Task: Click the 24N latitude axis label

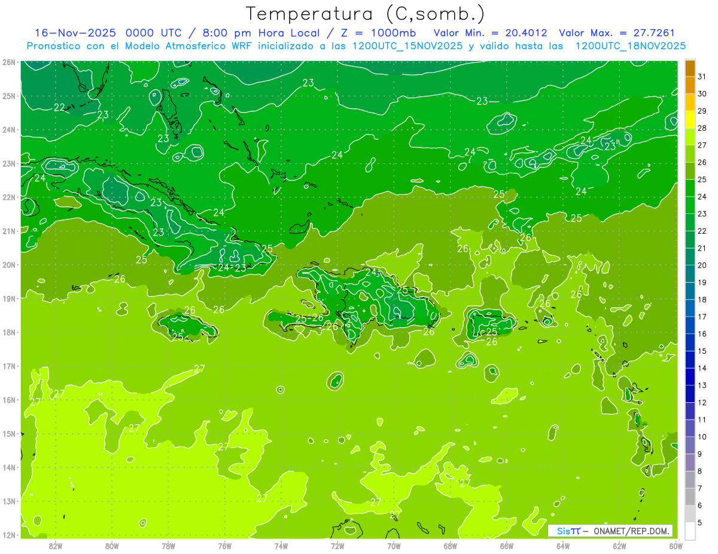Action: click(x=8, y=130)
